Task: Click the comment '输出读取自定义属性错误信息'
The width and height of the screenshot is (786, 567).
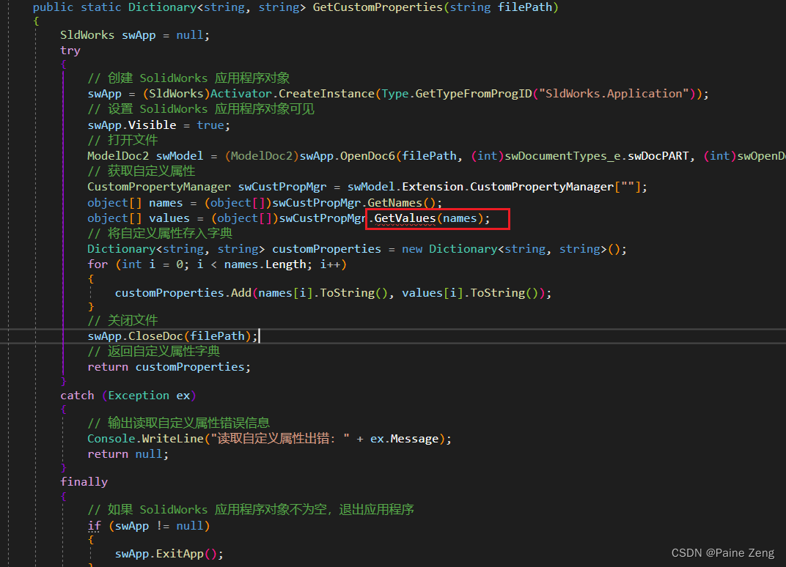Action: pos(179,423)
